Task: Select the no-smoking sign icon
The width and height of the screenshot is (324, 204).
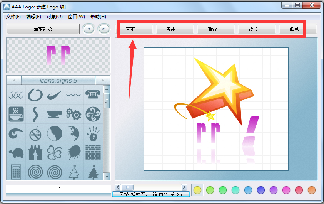Action: [35, 133]
